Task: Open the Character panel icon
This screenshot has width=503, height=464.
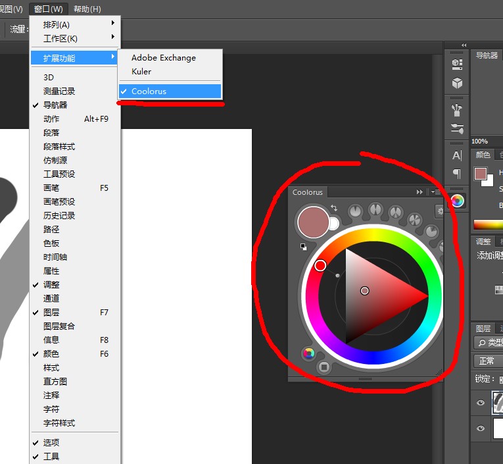Action: tap(457, 156)
